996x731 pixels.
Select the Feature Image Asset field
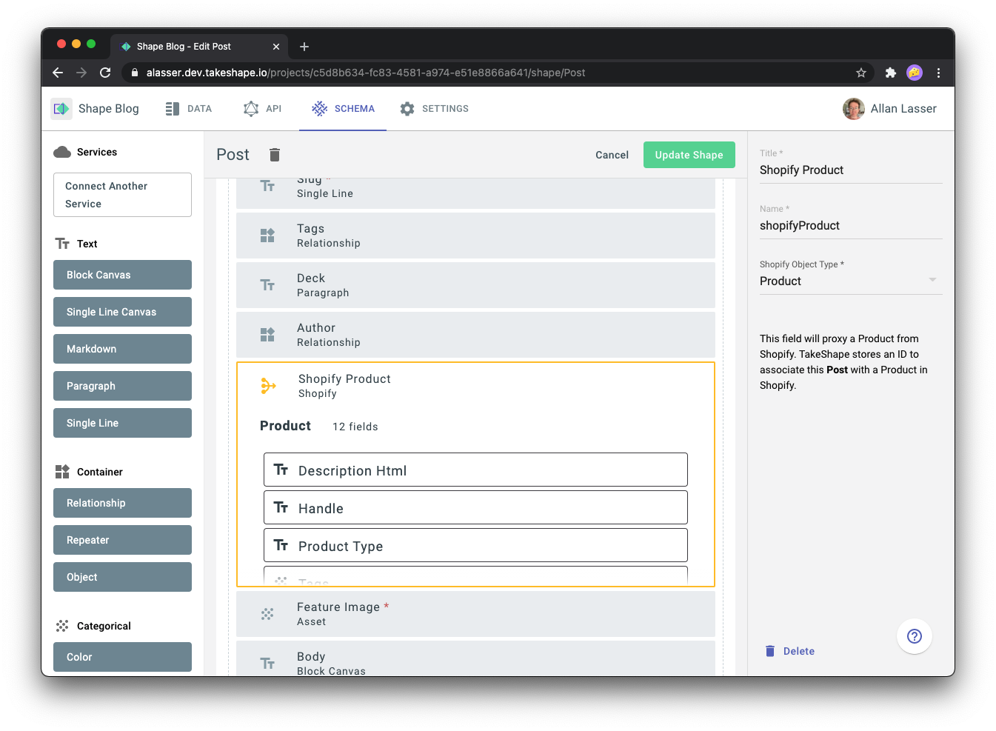pos(475,614)
